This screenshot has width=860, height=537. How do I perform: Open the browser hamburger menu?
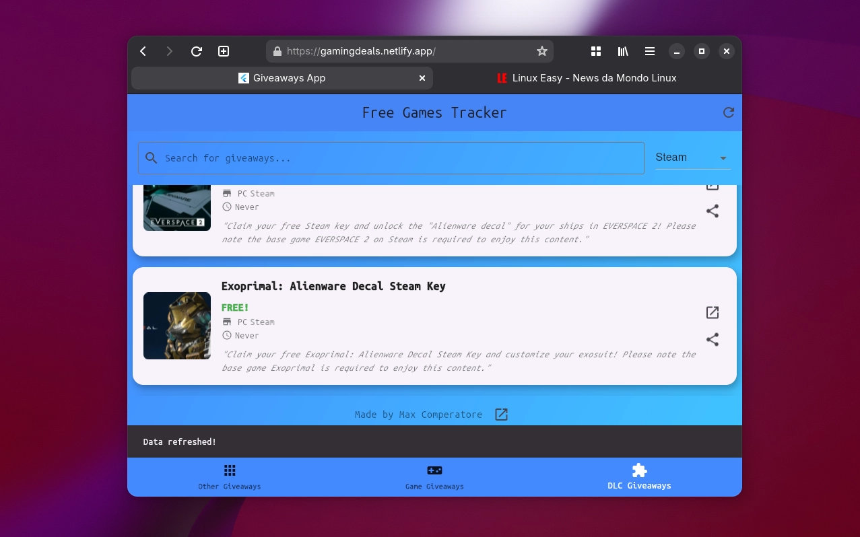pyautogui.click(x=650, y=51)
